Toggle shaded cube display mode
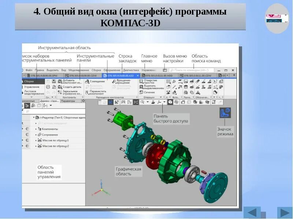 (170, 102)
